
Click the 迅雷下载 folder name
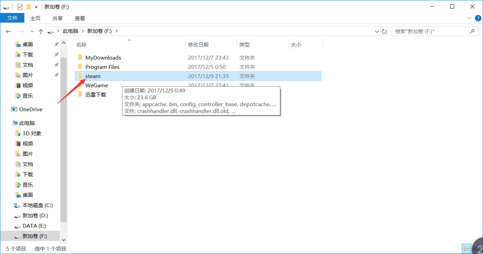[x=96, y=94]
